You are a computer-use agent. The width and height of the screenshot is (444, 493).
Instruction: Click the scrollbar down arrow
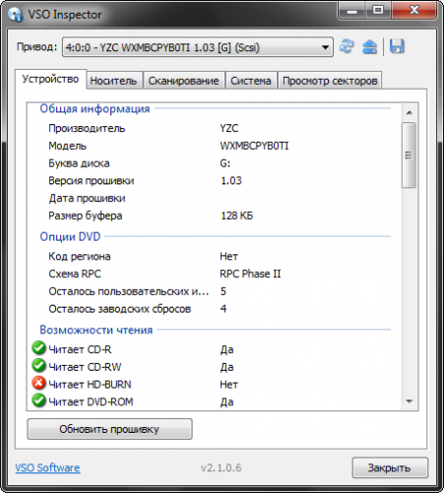coord(410,401)
